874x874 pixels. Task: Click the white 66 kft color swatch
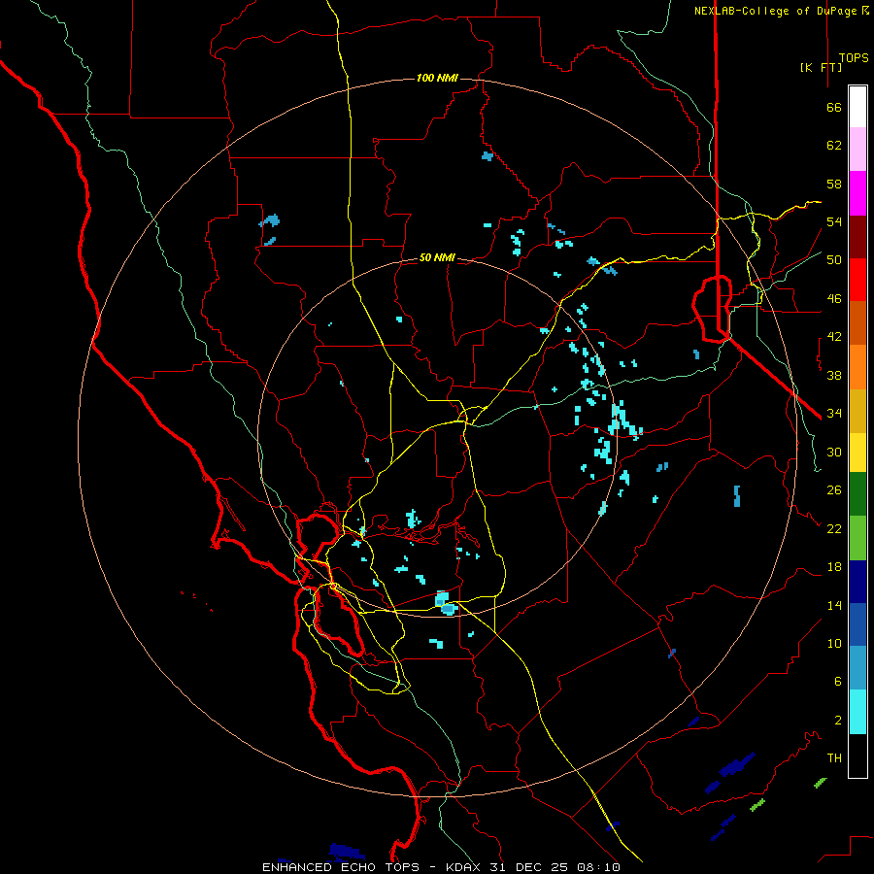point(857,107)
